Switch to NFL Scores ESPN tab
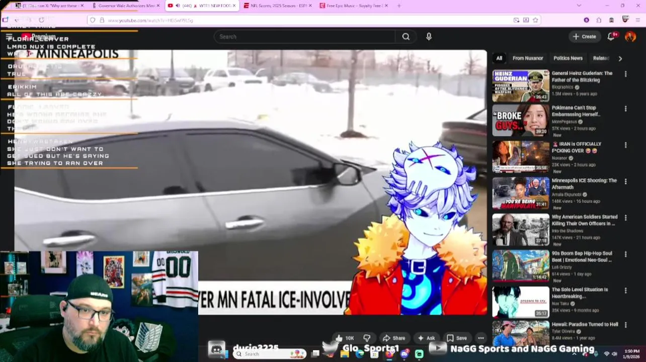Viewport: 646px width, 362px height. 278,6
